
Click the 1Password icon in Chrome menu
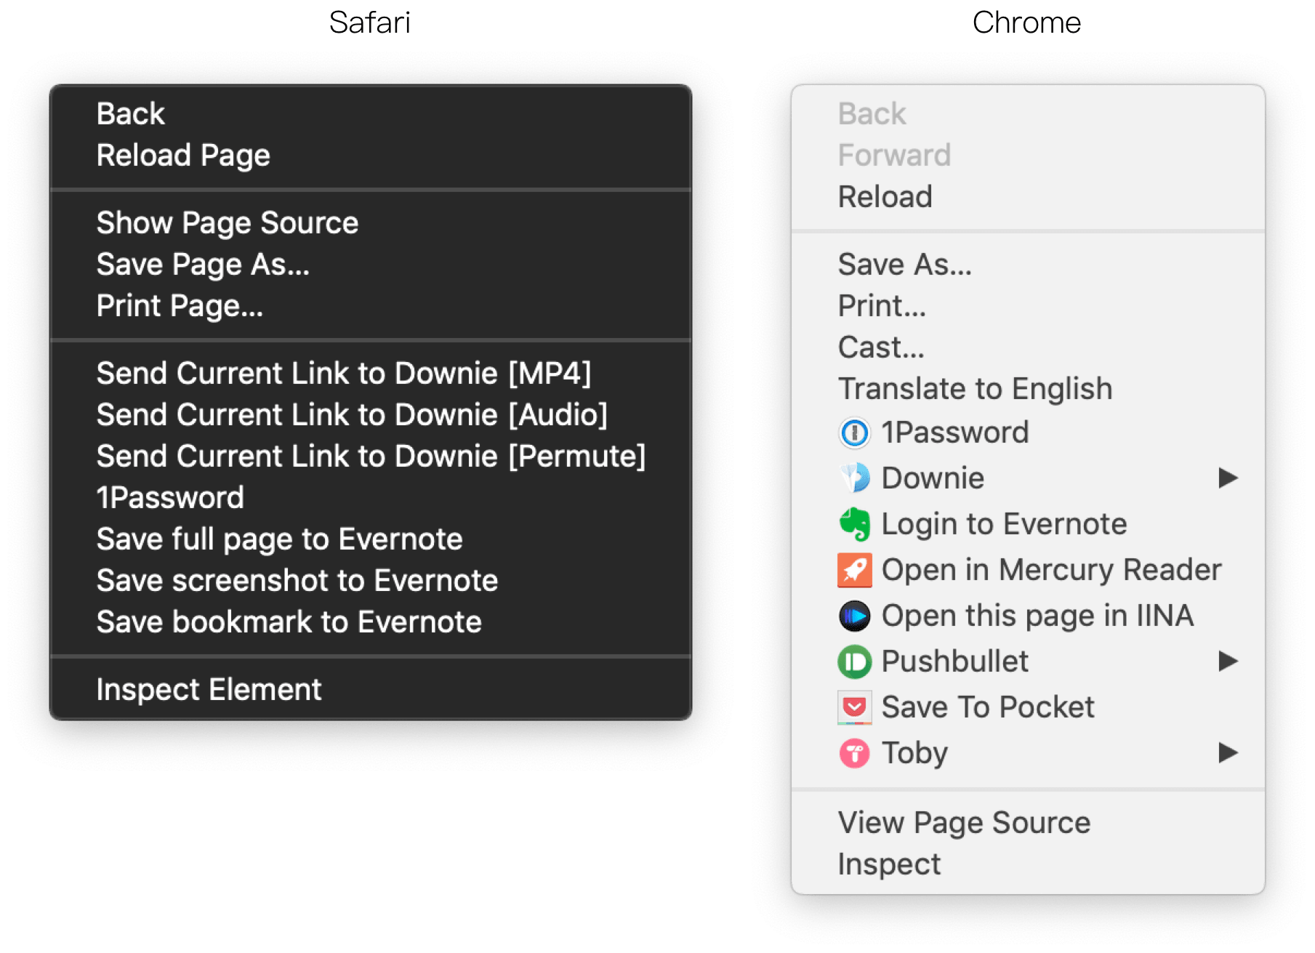pos(854,433)
